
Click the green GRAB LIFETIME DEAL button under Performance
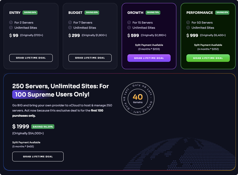click(x=208, y=58)
